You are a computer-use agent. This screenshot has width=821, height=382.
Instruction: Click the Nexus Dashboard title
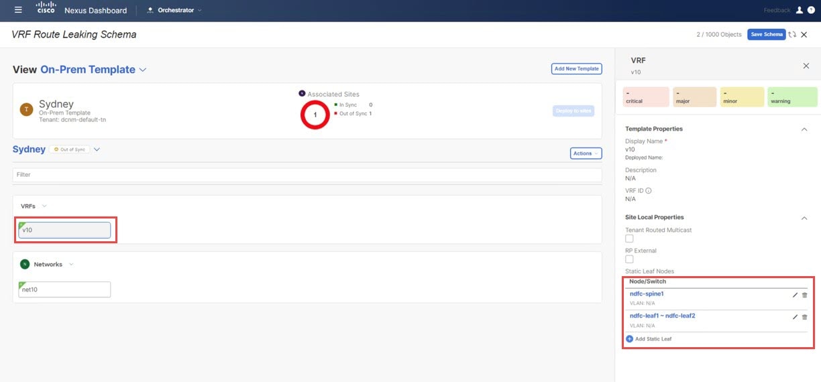pyautogui.click(x=95, y=10)
